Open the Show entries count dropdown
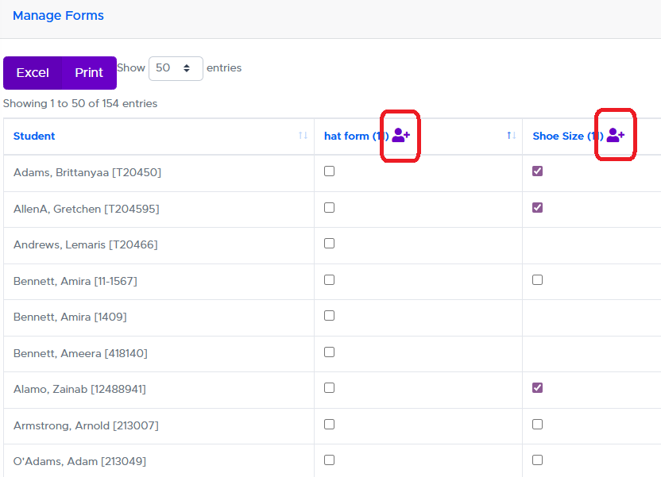Image resolution: width=661 pixels, height=477 pixels. (176, 68)
